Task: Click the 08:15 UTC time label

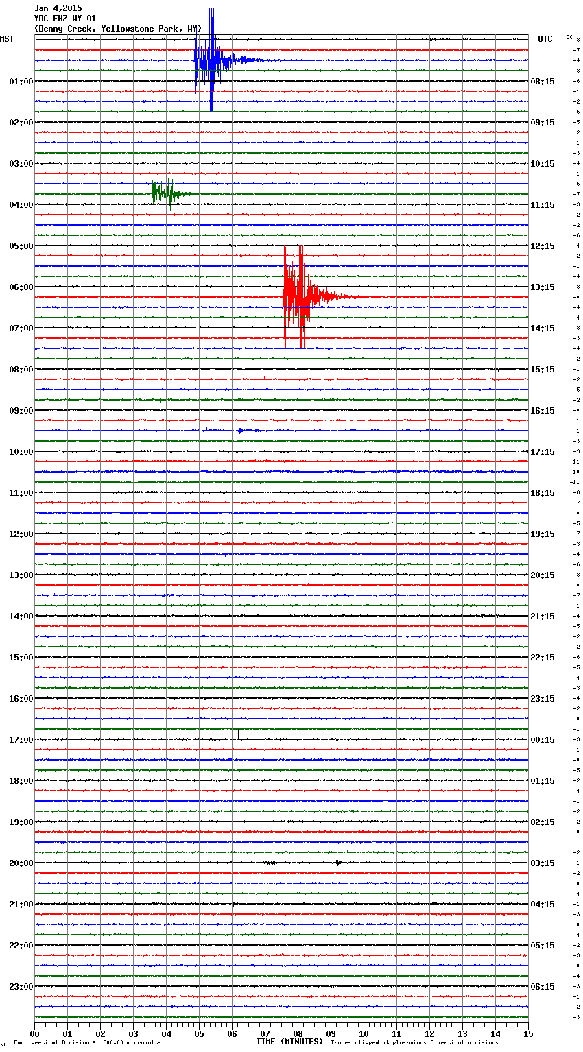Action: pos(543,82)
